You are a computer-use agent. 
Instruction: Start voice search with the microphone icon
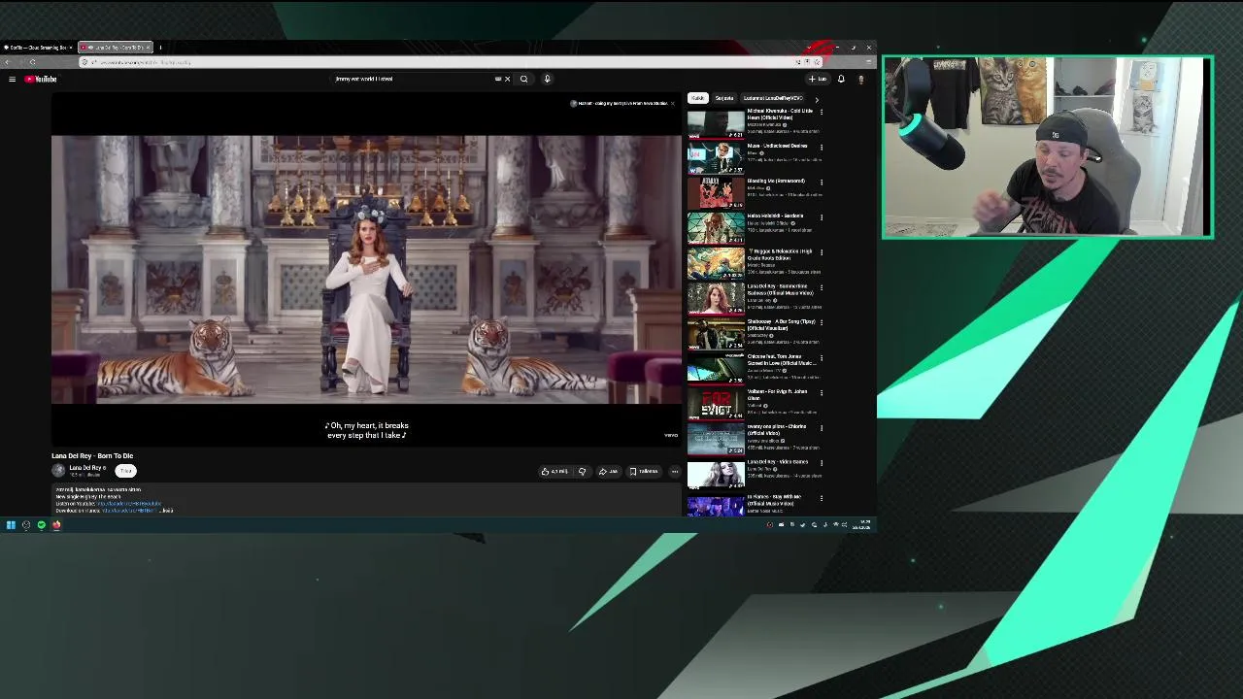tap(547, 79)
